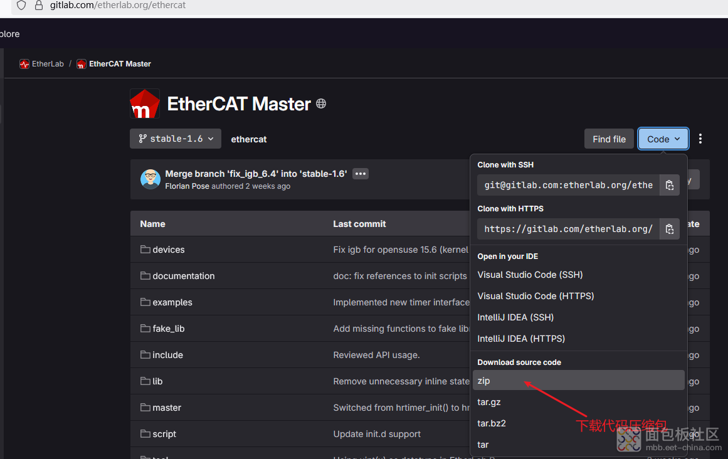Click the public visibility globe icon

321,103
